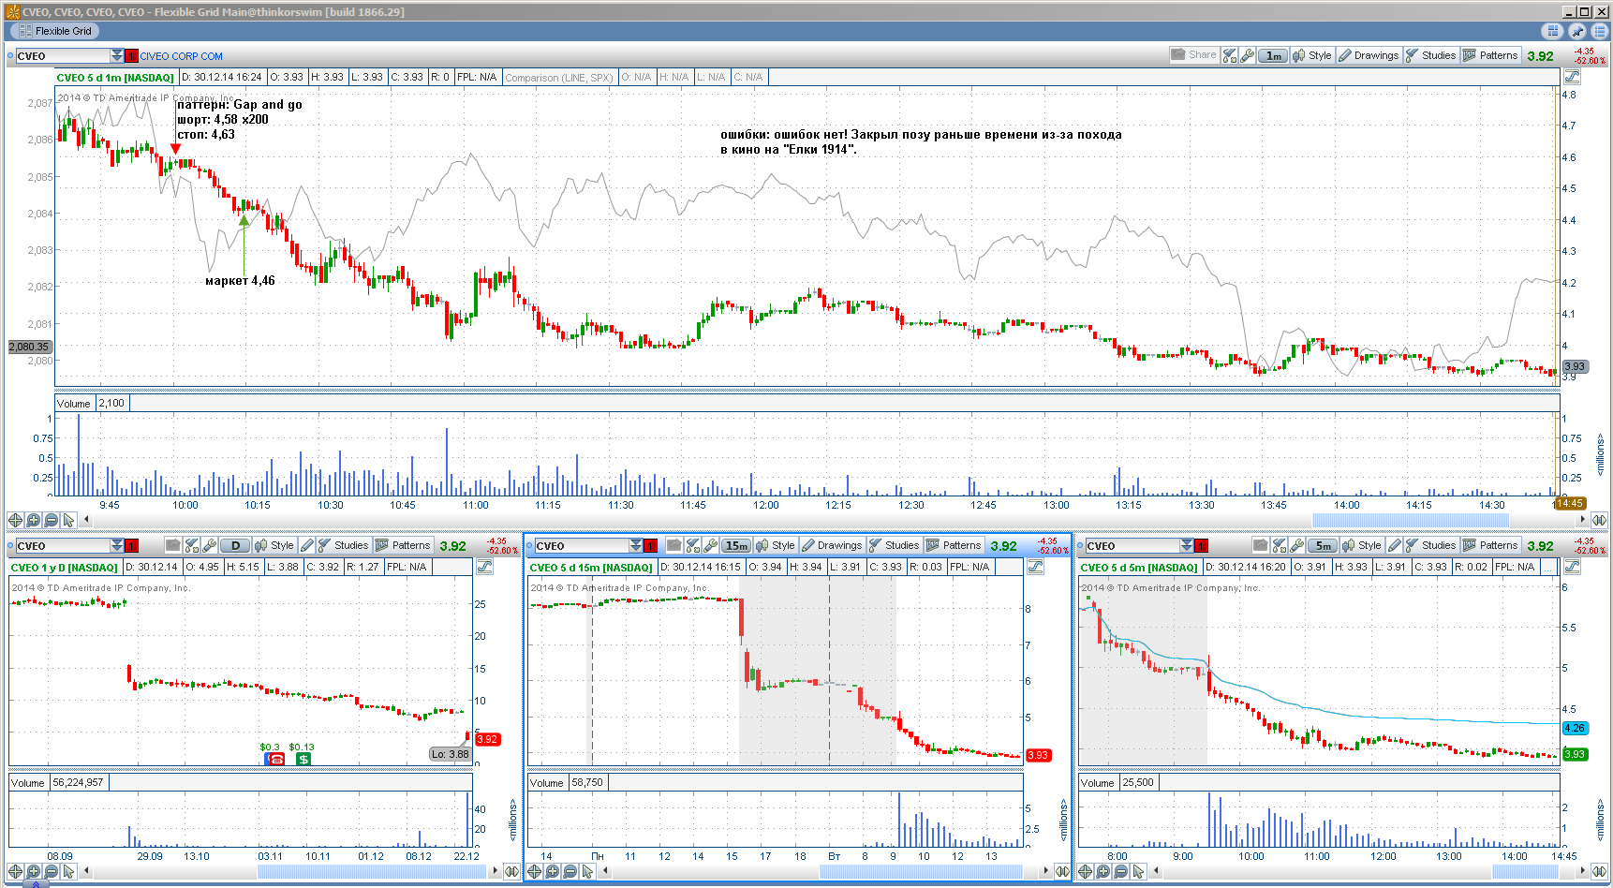Click right scroll arrow under daily chart
1613x888 pixels.
(x=495, y=871)
